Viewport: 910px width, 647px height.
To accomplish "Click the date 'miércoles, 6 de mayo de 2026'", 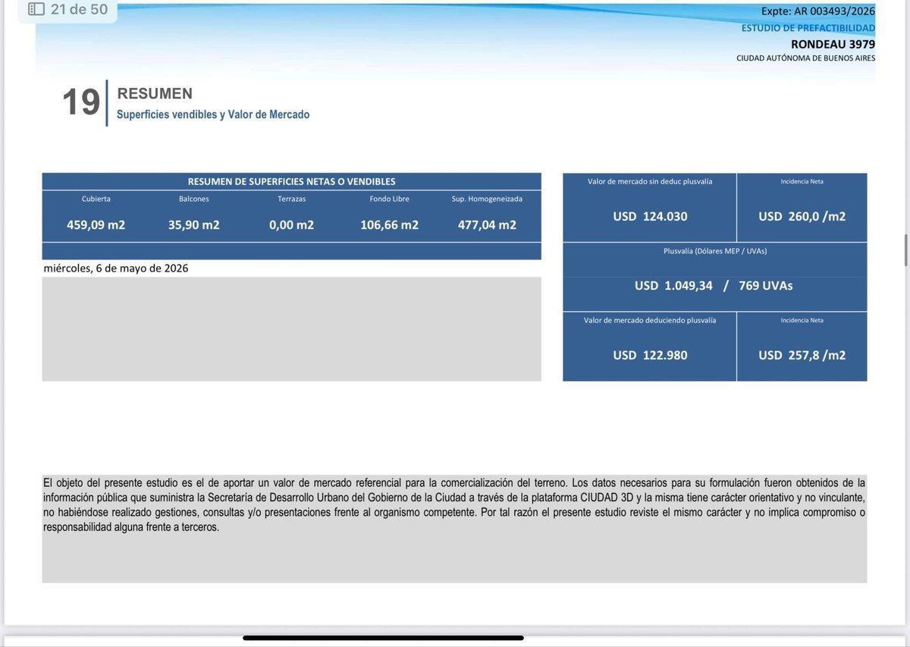I will [x=116, y=269].
